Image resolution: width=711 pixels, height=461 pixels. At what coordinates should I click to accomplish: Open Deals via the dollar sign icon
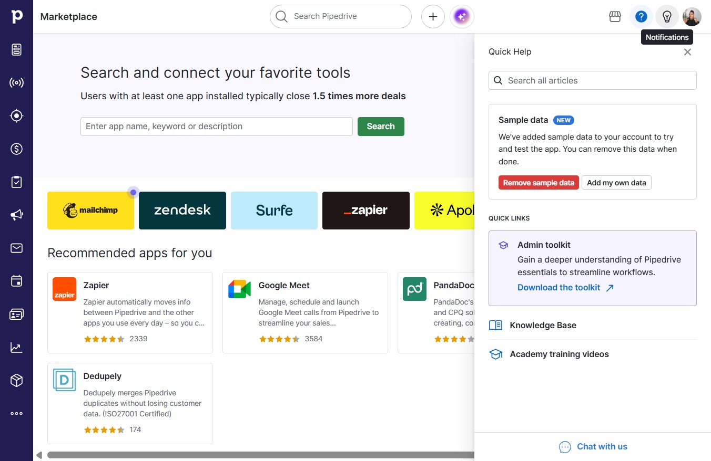(x=17, y=149)
